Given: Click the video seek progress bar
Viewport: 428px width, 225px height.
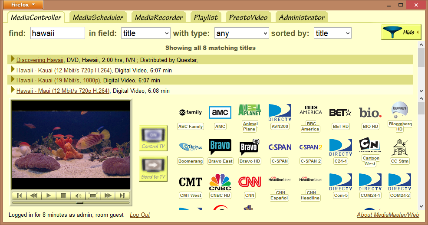Looking at the screenshot, I should click(x=71, y=202).
